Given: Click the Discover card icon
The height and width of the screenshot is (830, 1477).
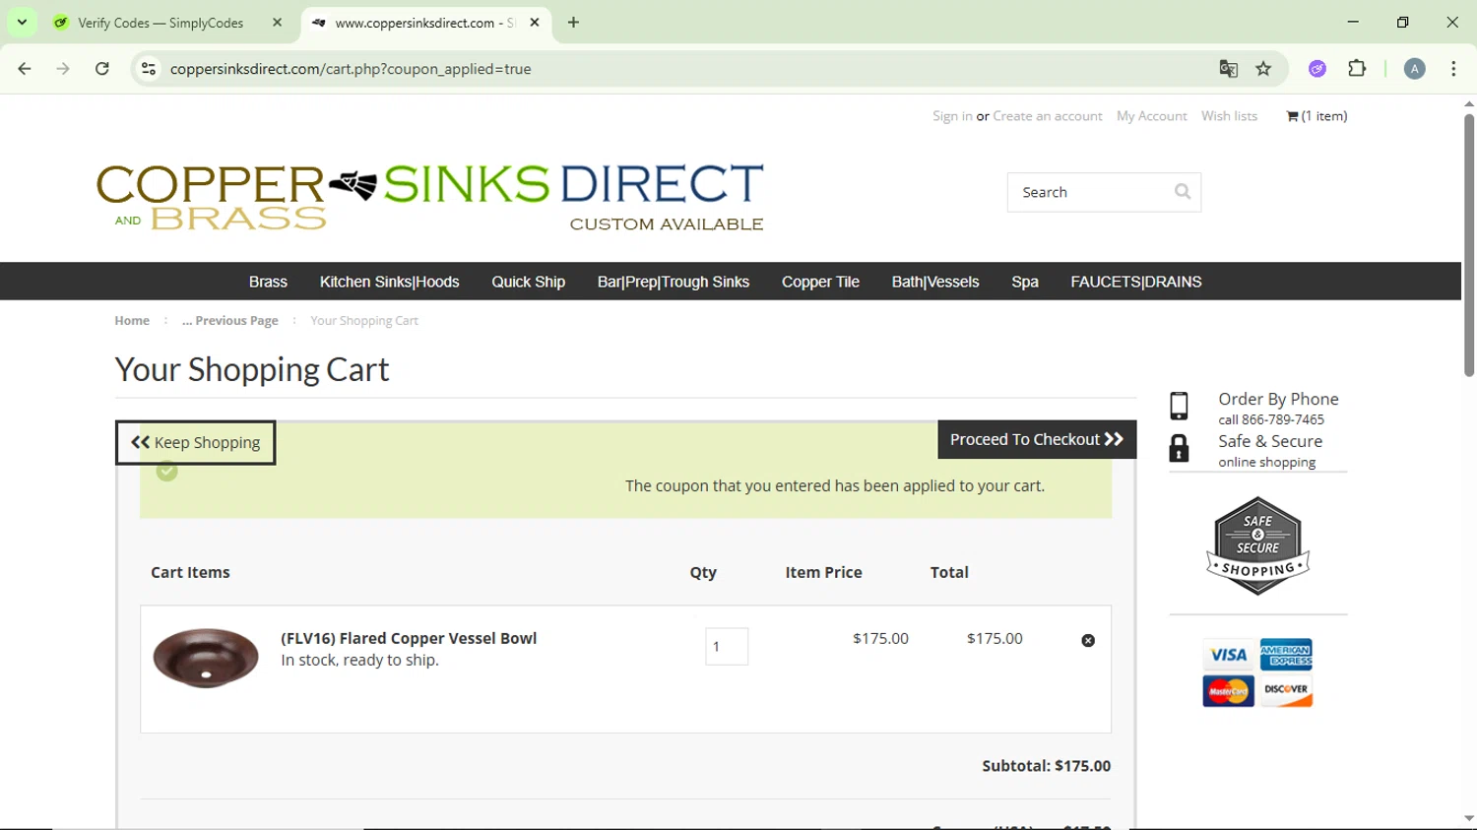Looking at the screenshot, I should (x=1286, y=691).
